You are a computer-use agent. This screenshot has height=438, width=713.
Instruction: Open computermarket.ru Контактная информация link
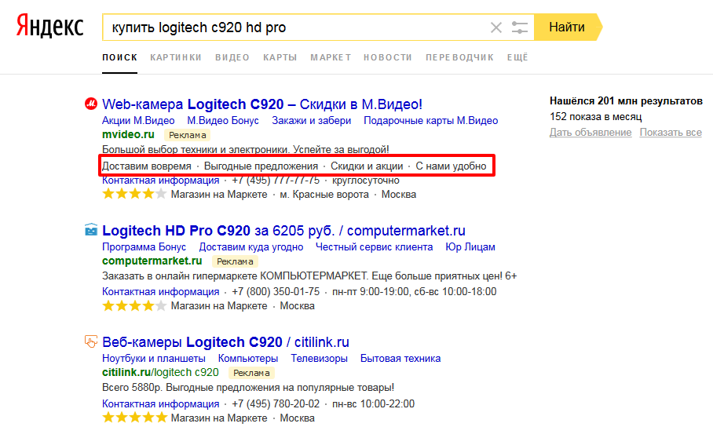click(x=160, y=292)
